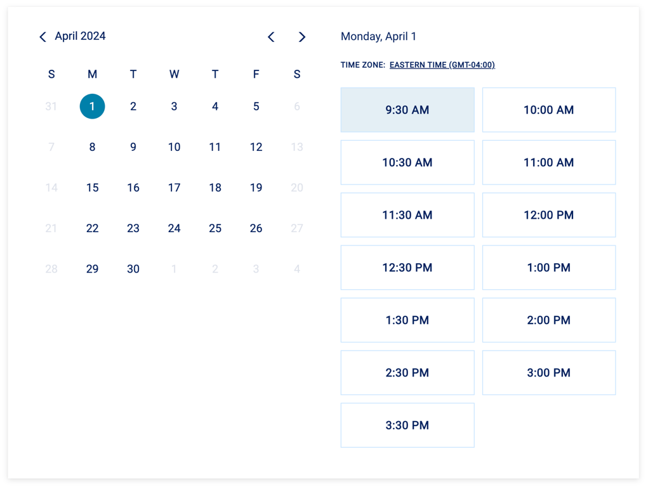Select the 2:30 PM time slot
648x487 pixels.
[x=407, y=373]
